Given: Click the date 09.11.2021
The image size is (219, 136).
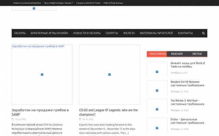Looking at the screenshot, I should tap(88, 119).
